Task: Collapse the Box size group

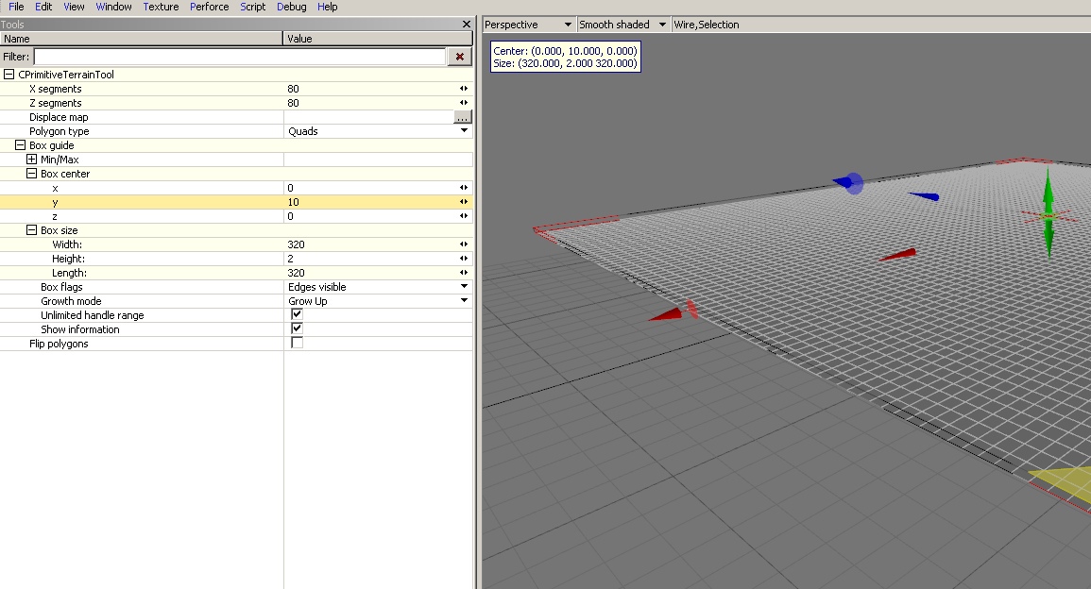Action: click(x=31, y=230)
